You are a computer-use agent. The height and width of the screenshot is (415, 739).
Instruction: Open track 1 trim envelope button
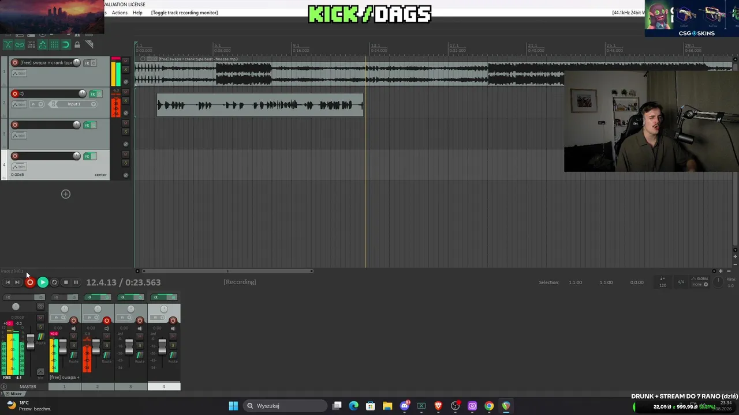tap(19, 73)
